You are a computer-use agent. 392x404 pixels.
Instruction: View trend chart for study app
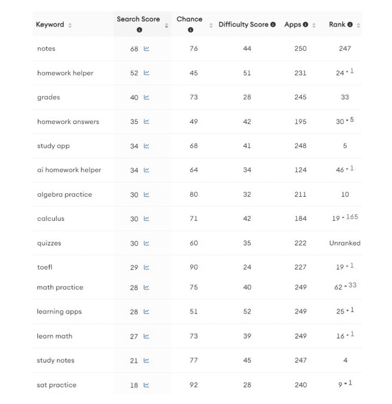coord(147,146)
